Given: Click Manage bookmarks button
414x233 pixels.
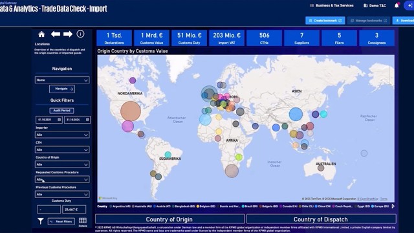Looking at the screenshot, I should [369, 20].
